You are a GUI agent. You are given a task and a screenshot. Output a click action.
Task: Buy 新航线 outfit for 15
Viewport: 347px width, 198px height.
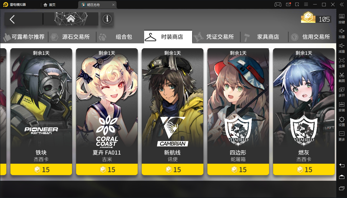172,169
